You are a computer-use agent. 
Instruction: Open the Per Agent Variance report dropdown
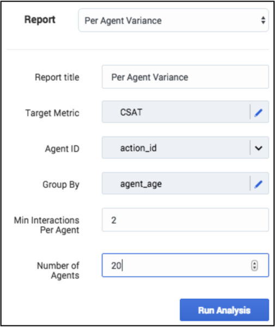click(174, 20)
